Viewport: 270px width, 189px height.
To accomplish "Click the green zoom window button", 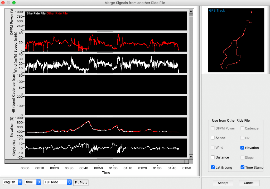I will [x=14, y=3].
